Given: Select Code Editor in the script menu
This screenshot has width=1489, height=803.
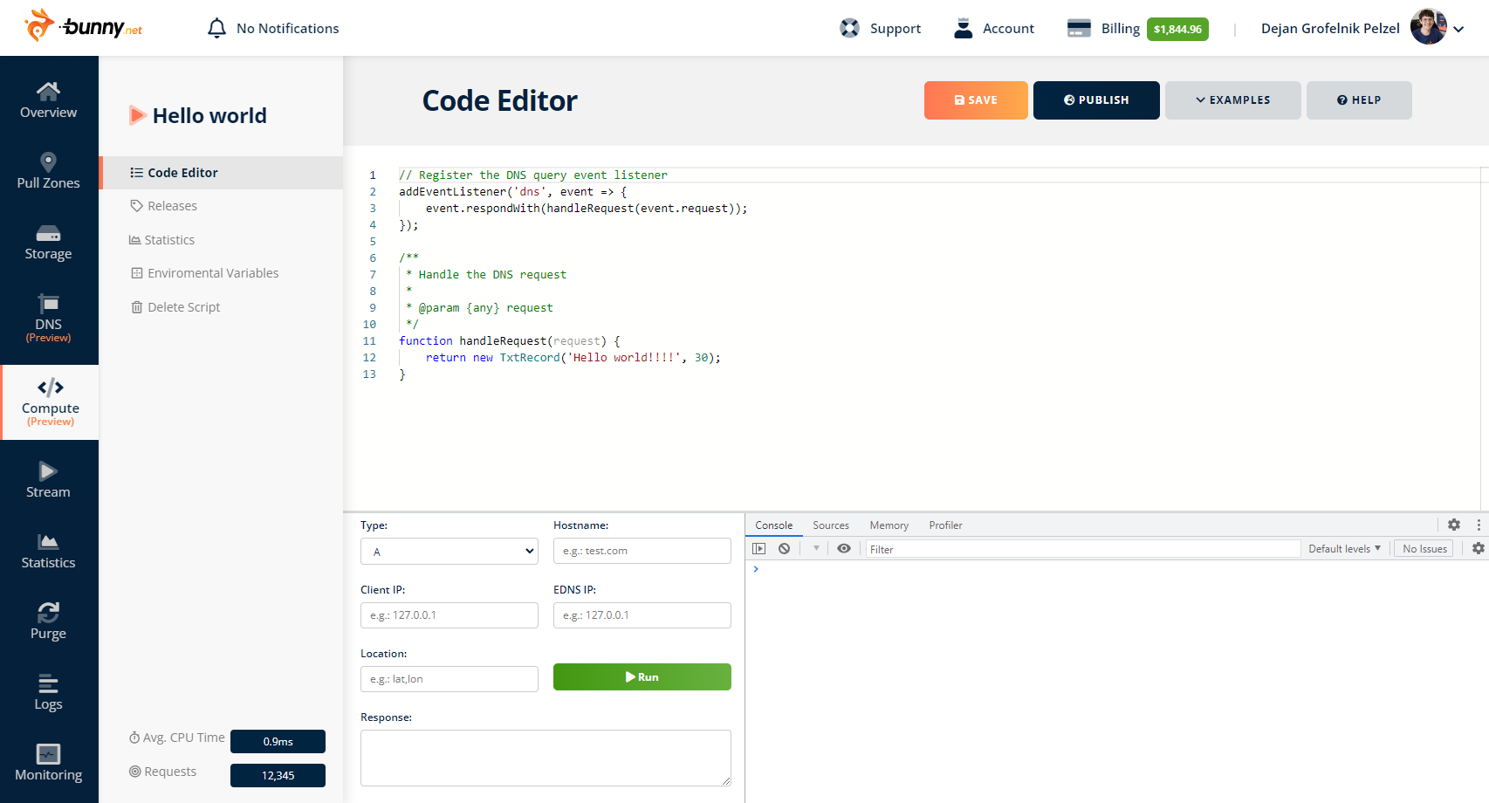Looking at the screenshot, I should (222, 173).
